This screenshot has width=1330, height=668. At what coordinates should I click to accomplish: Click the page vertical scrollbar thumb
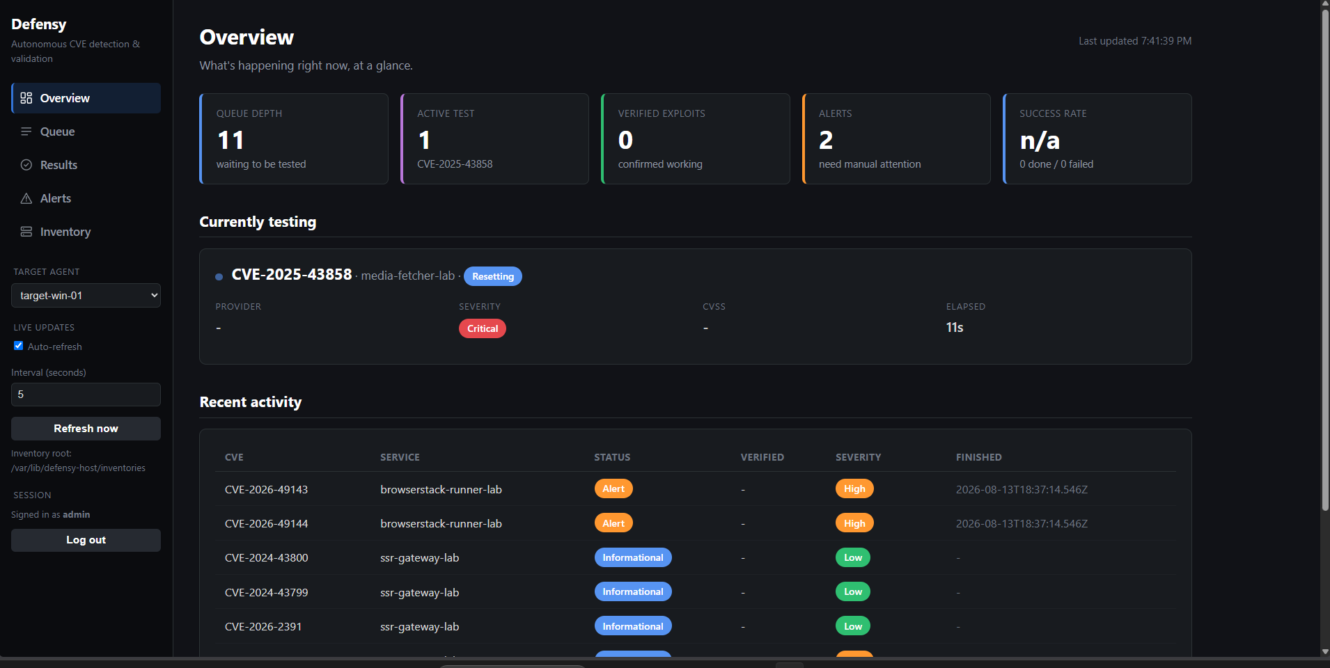tap(1325, 259)
